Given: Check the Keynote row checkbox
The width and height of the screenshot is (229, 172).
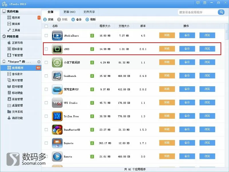Looking at the screenshot, I should coord(46,143).
